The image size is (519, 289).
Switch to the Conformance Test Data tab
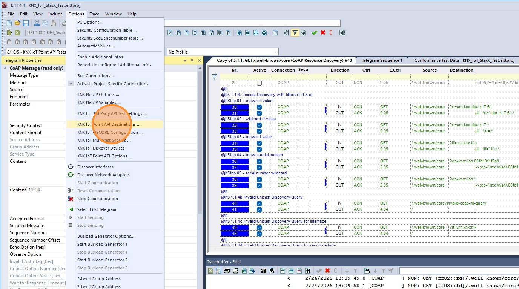(464, 60)
